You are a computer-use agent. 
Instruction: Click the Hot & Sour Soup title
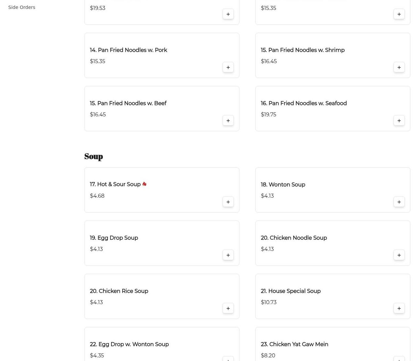point(115,184)
